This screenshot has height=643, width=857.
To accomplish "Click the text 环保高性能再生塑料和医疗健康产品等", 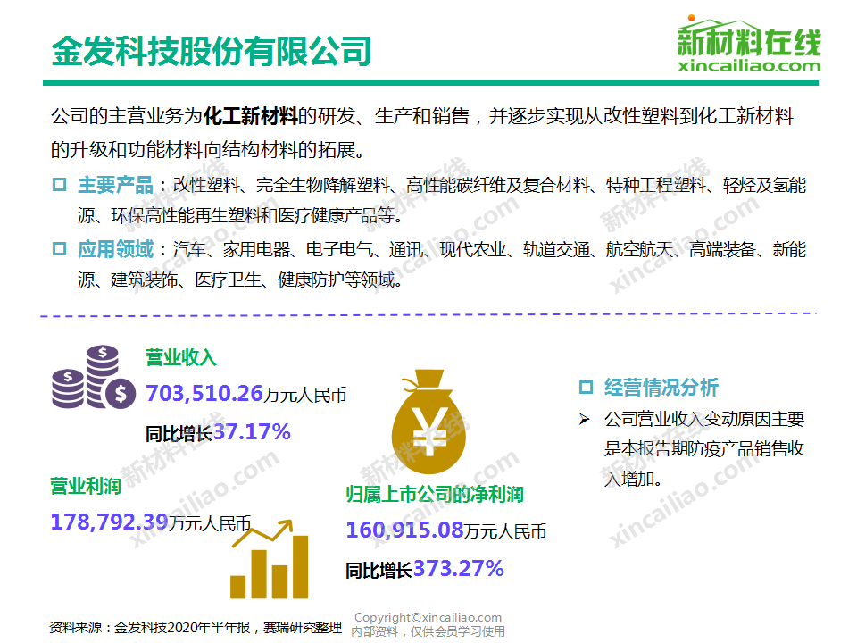I will tap(252, 215).
